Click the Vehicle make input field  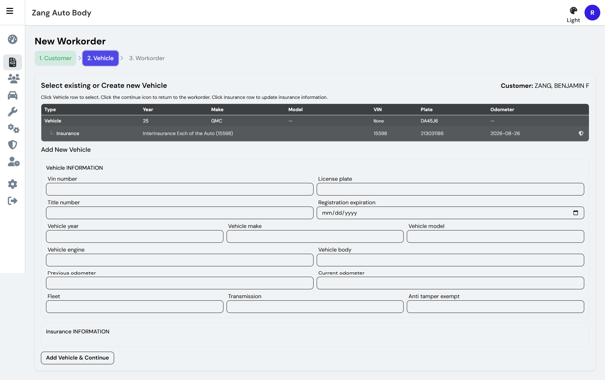[315, 236]
